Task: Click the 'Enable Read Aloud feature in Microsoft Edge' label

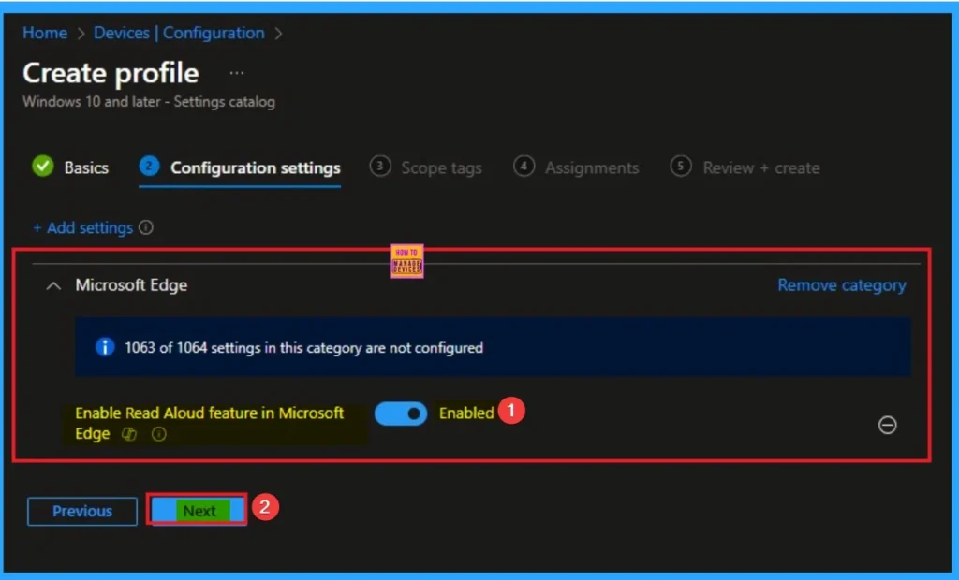Action: click(209, 423)
